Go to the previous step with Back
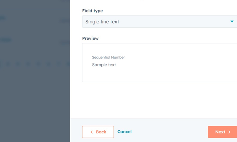 pos(98,132)
